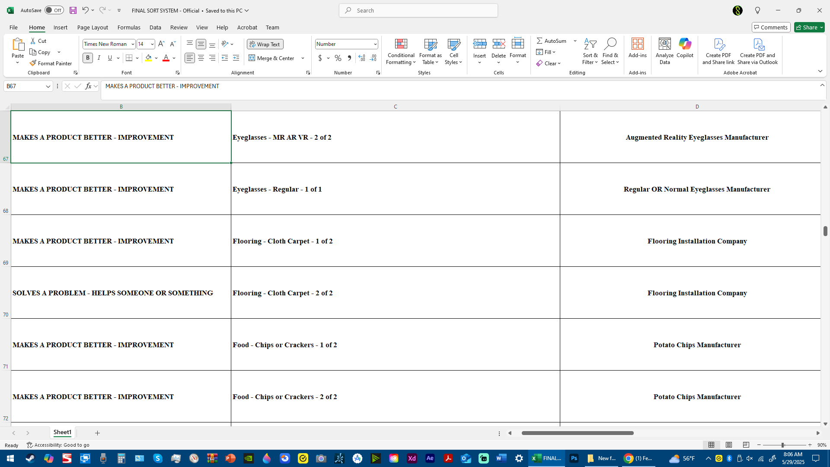
Task: Expand the Name Box dropdown arrow
Action: click(x=48, y=86)
